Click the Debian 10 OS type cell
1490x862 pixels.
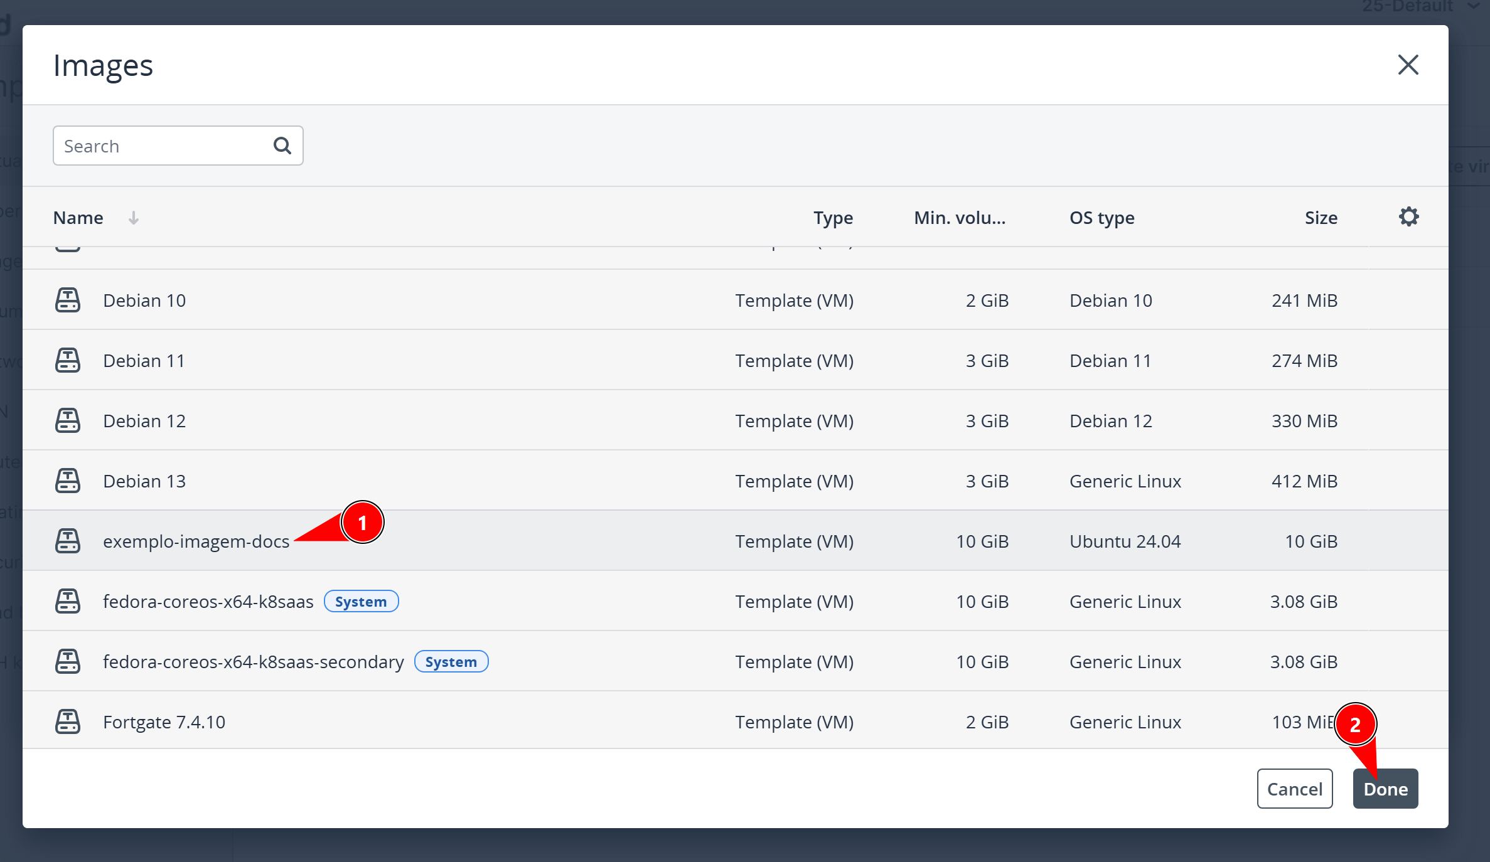click(x=1111, y=301)
